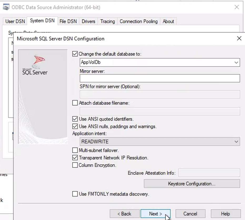Screen dimensions: 245x220
Task: Enable Attach database filename checkbox
Action: [75, 103]
